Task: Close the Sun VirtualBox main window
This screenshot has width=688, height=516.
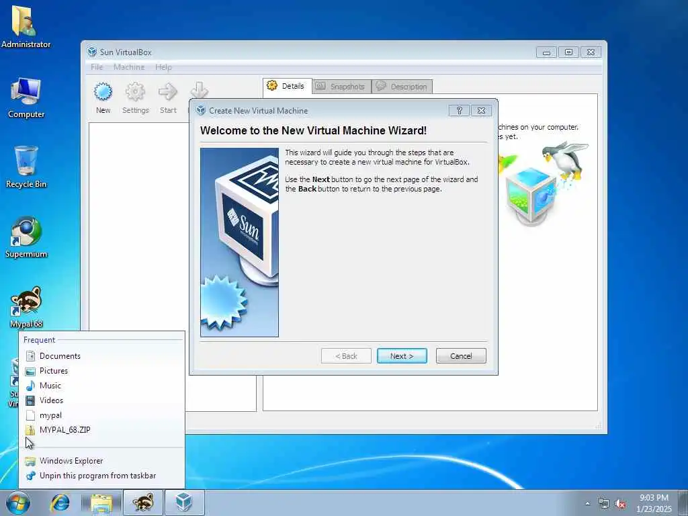Action: pos(591,52)
